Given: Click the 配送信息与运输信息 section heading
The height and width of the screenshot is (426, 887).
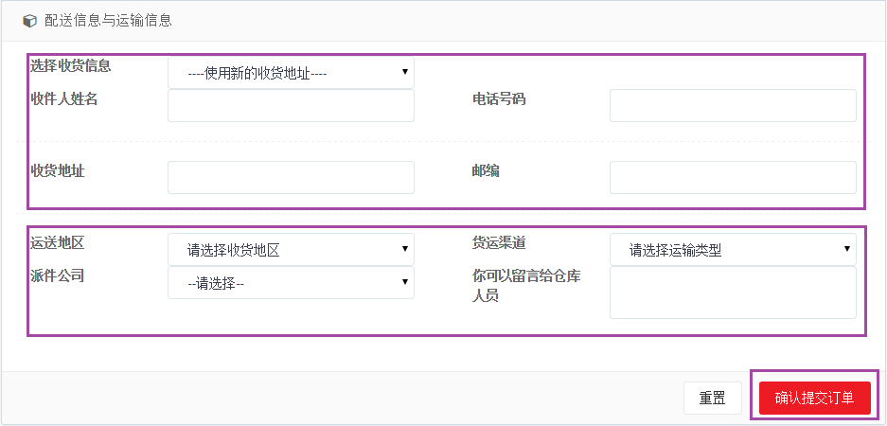Looking at the screenshot, I should (x=108, y=22).
